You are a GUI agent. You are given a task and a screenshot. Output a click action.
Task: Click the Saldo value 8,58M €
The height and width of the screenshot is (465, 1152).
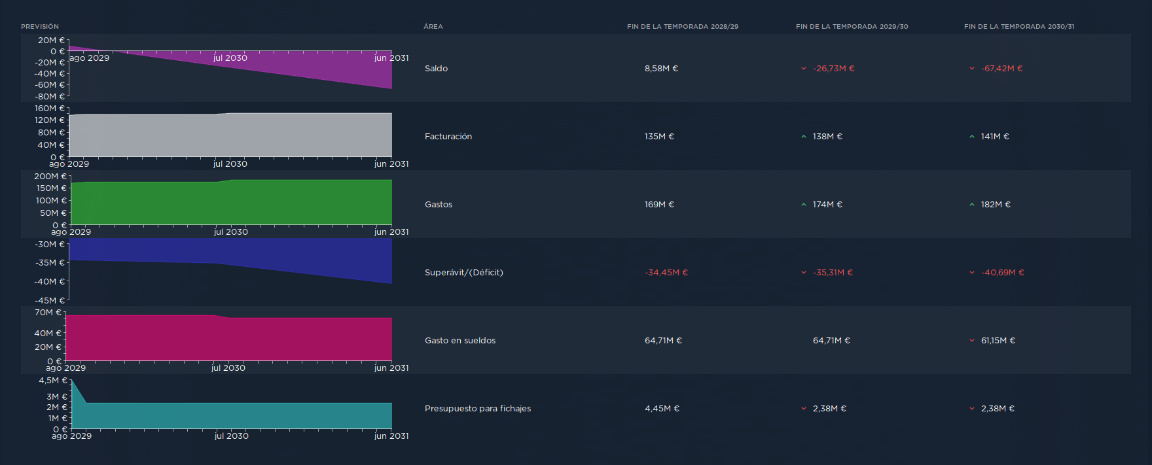point(661,69)
